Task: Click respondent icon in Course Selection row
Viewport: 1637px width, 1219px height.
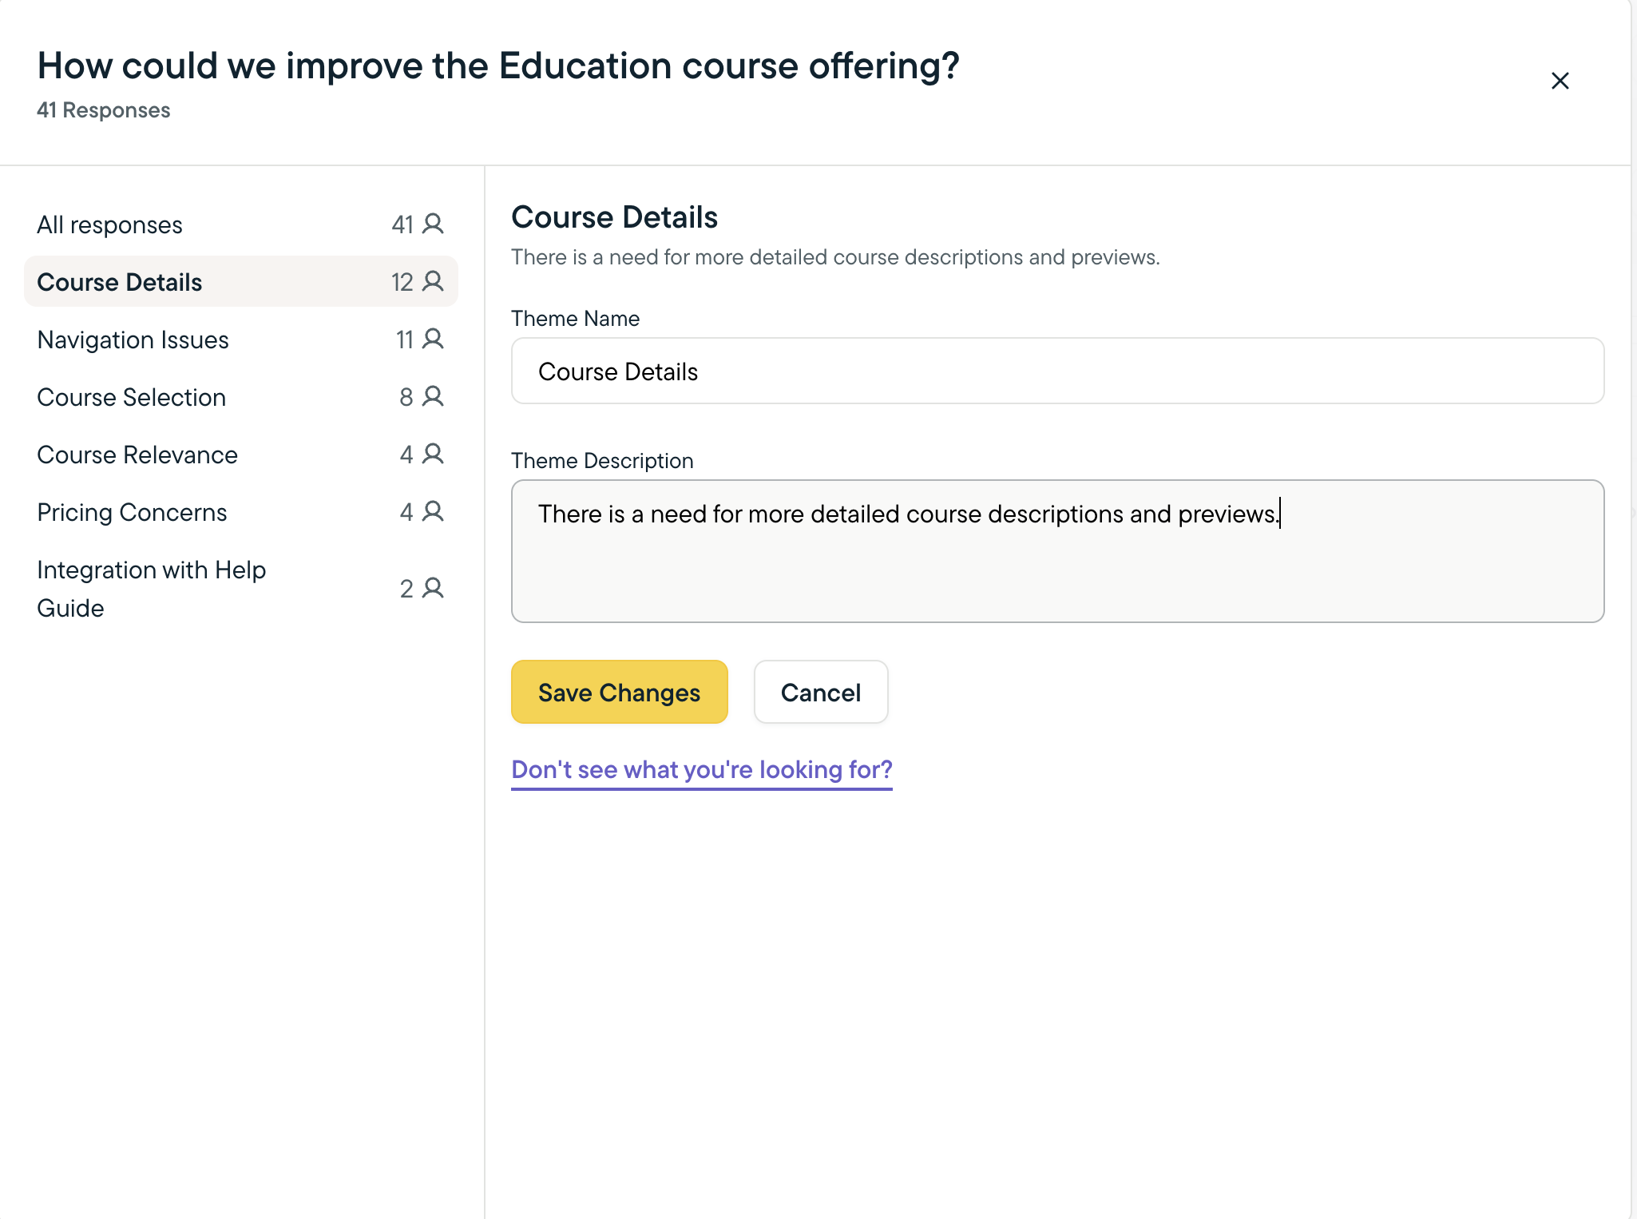Action: 433,396
